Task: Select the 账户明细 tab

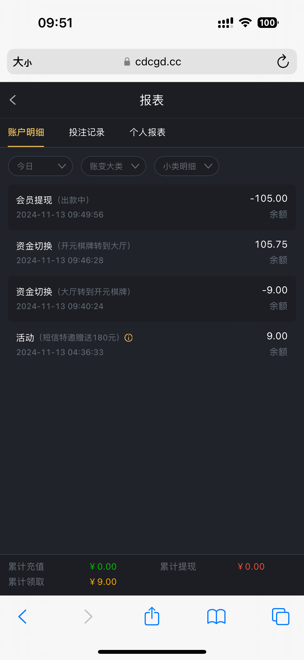Action: pos(26,132)
